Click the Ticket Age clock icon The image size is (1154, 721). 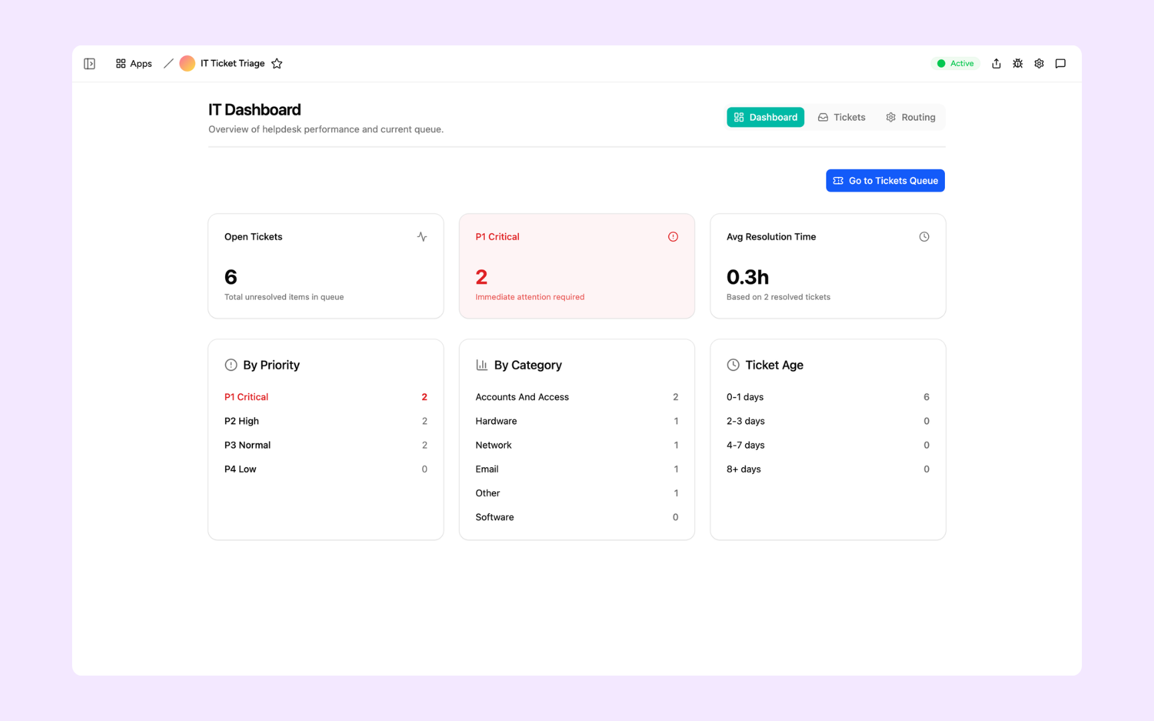pyautogui.click(x=733, y=365)
